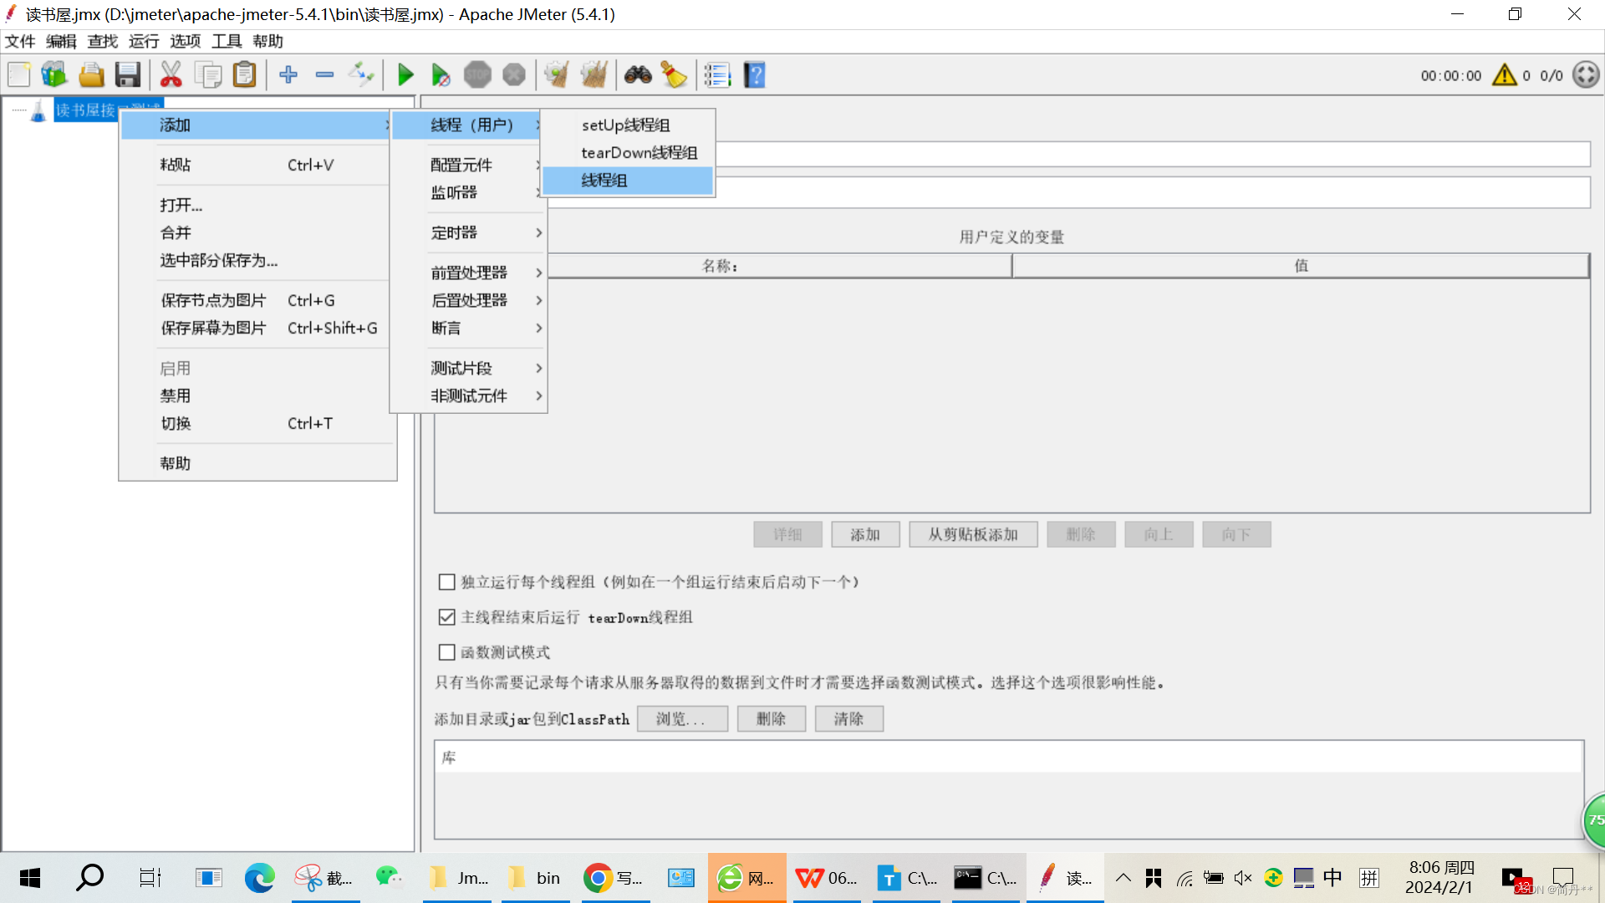Click the Cut scissors icon
Image resolution: width=1605 pixels, height=903 pixels.
tap(171, 75)
